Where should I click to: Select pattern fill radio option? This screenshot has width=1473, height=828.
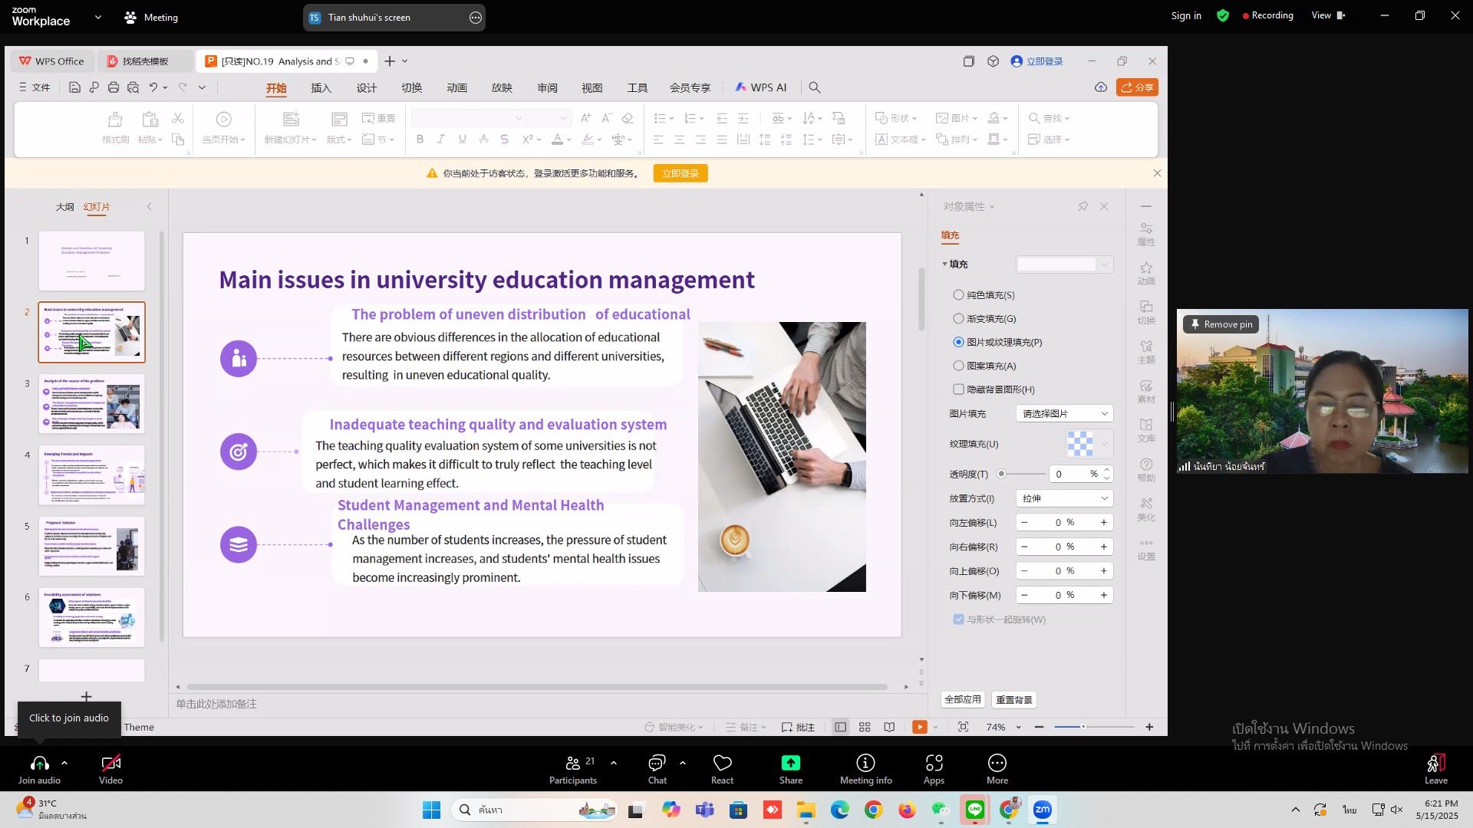click(958, 366)
